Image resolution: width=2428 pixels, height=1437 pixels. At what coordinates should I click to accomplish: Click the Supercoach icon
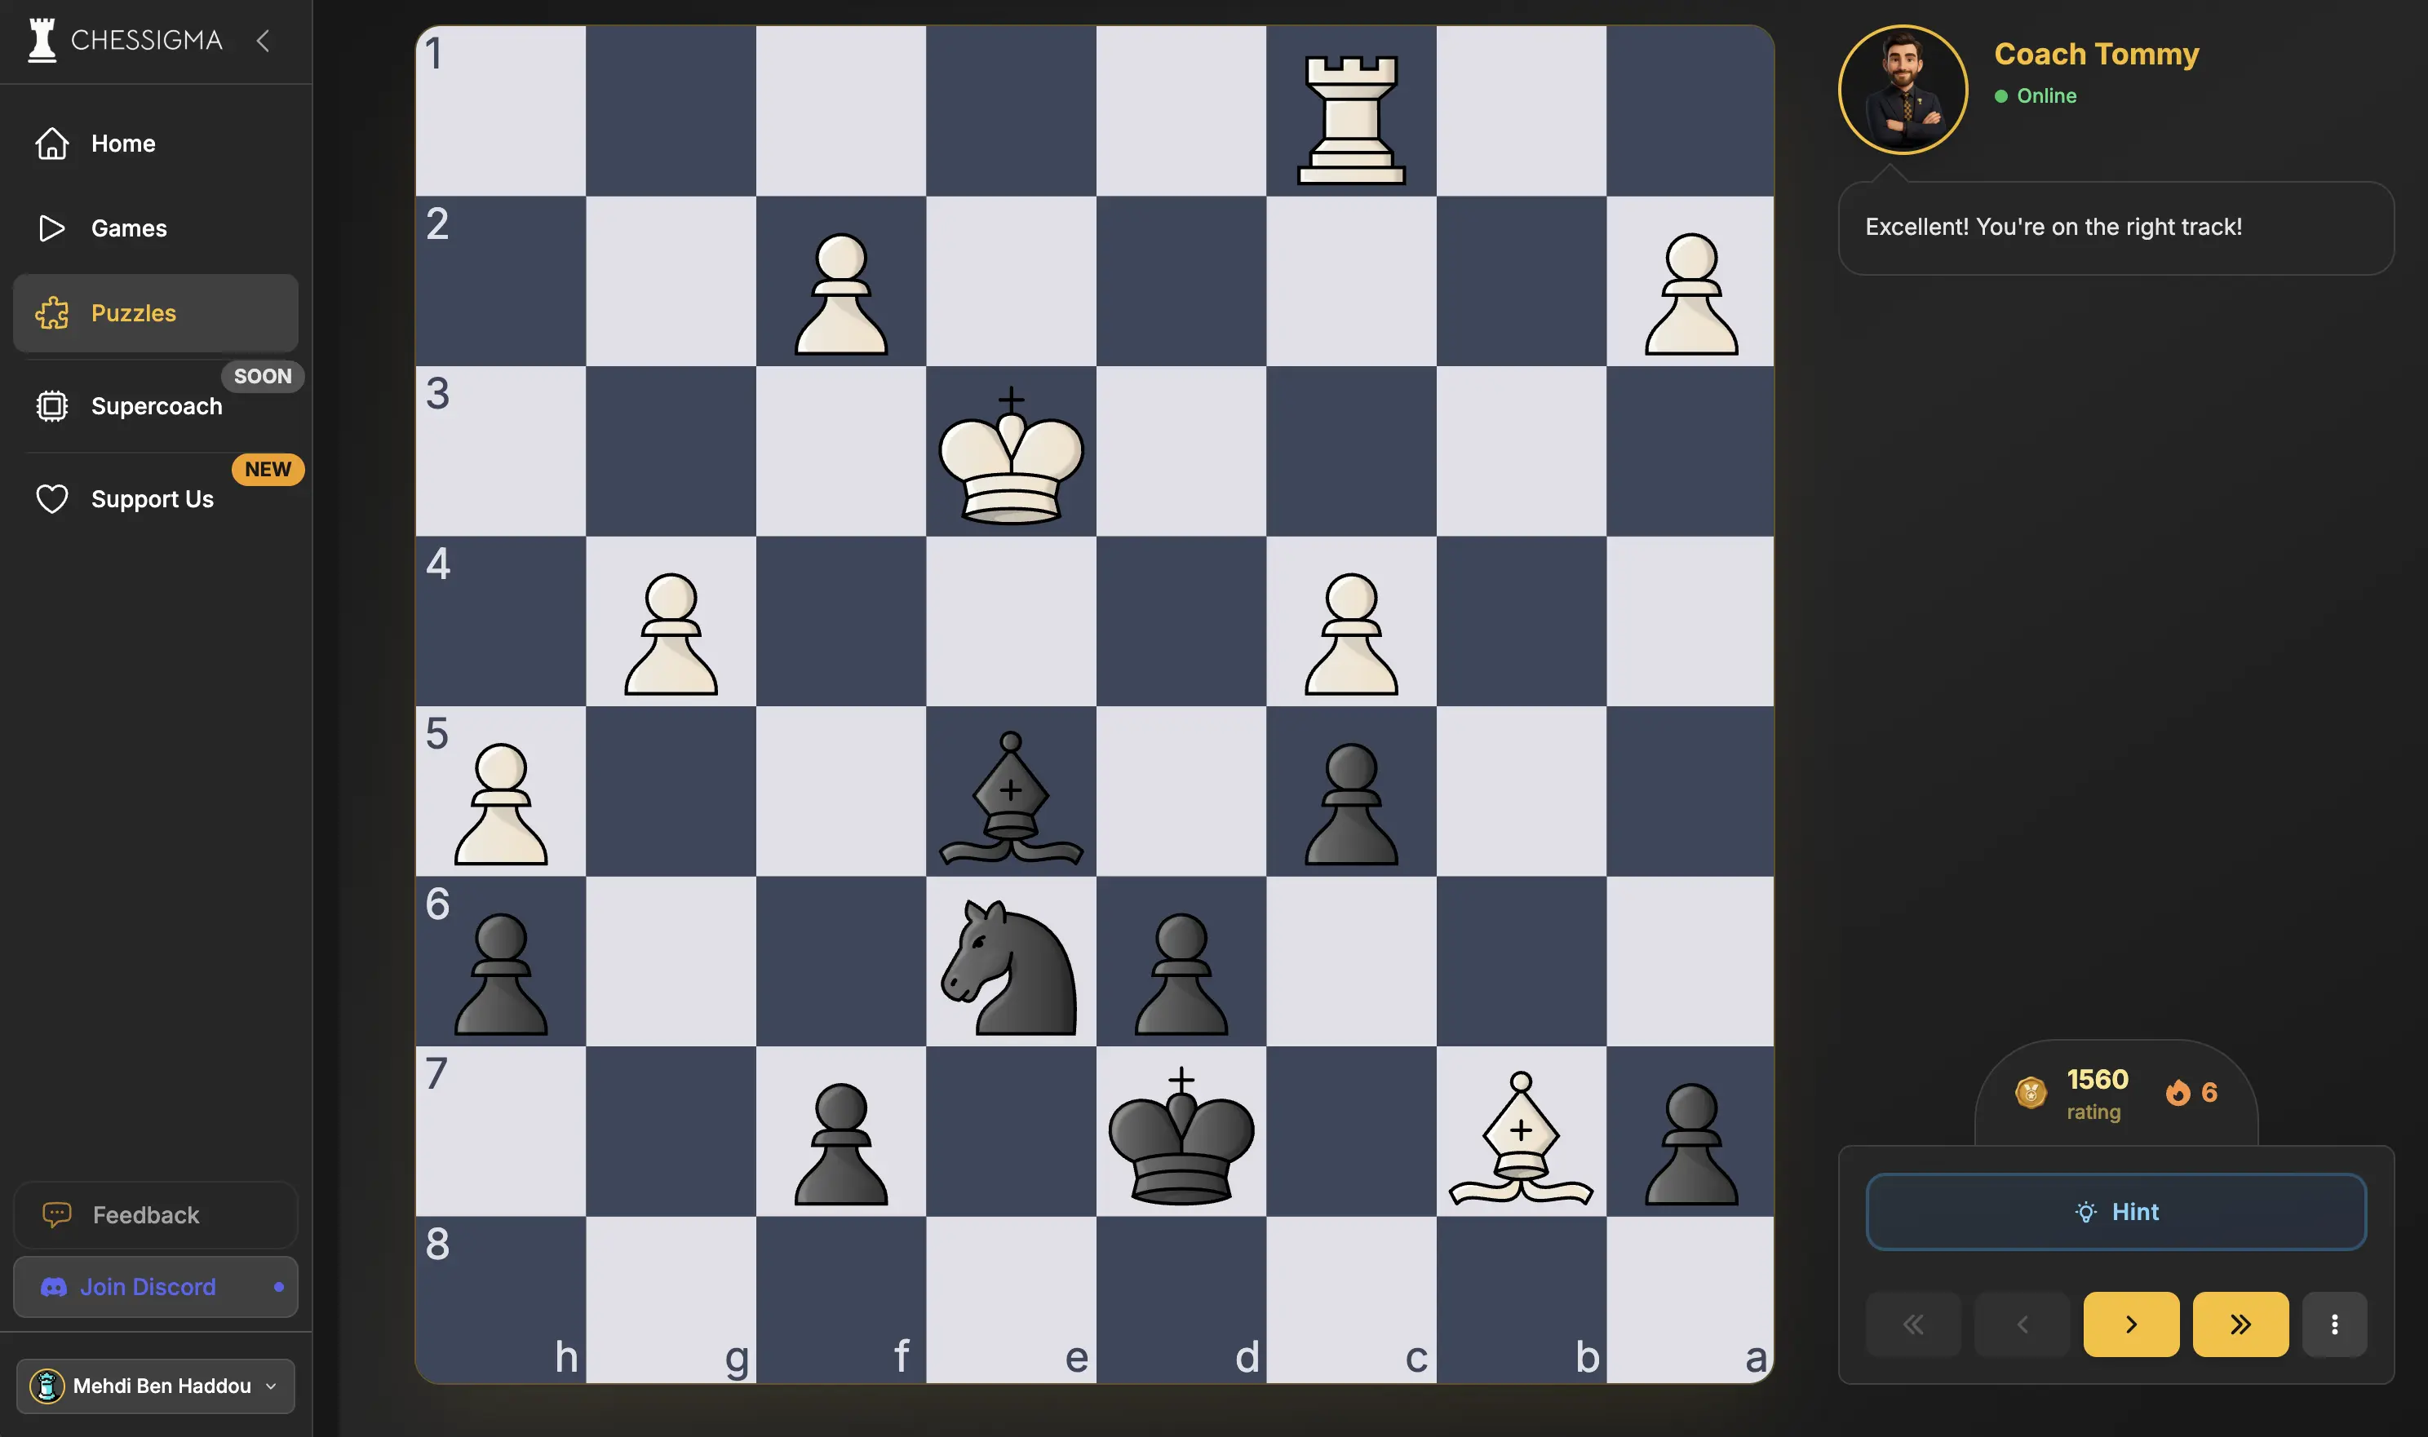pyautogui.click(x=52, y=405)
